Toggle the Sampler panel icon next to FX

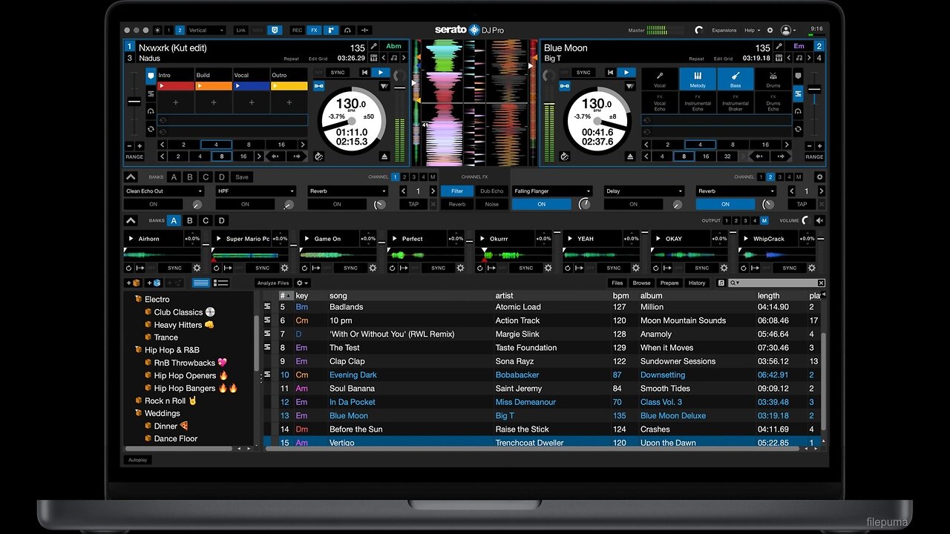click(x=330, y=30)
